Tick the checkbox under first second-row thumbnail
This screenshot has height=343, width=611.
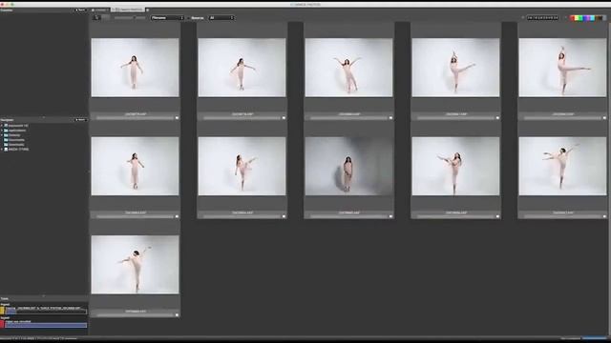click(177, 216)
